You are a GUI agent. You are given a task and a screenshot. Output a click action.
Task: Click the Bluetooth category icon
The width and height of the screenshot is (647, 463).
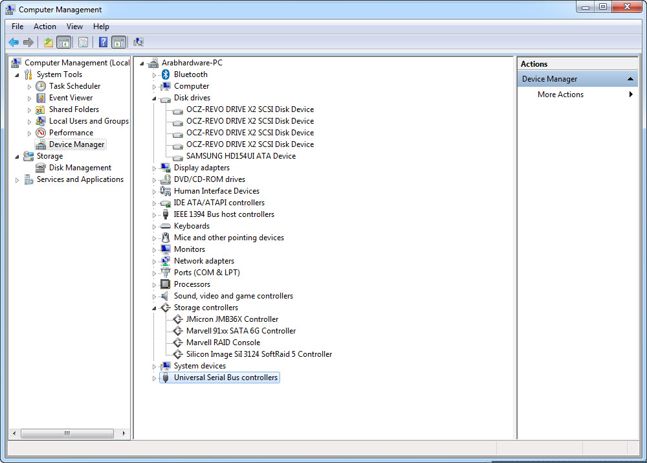[166, 74]
